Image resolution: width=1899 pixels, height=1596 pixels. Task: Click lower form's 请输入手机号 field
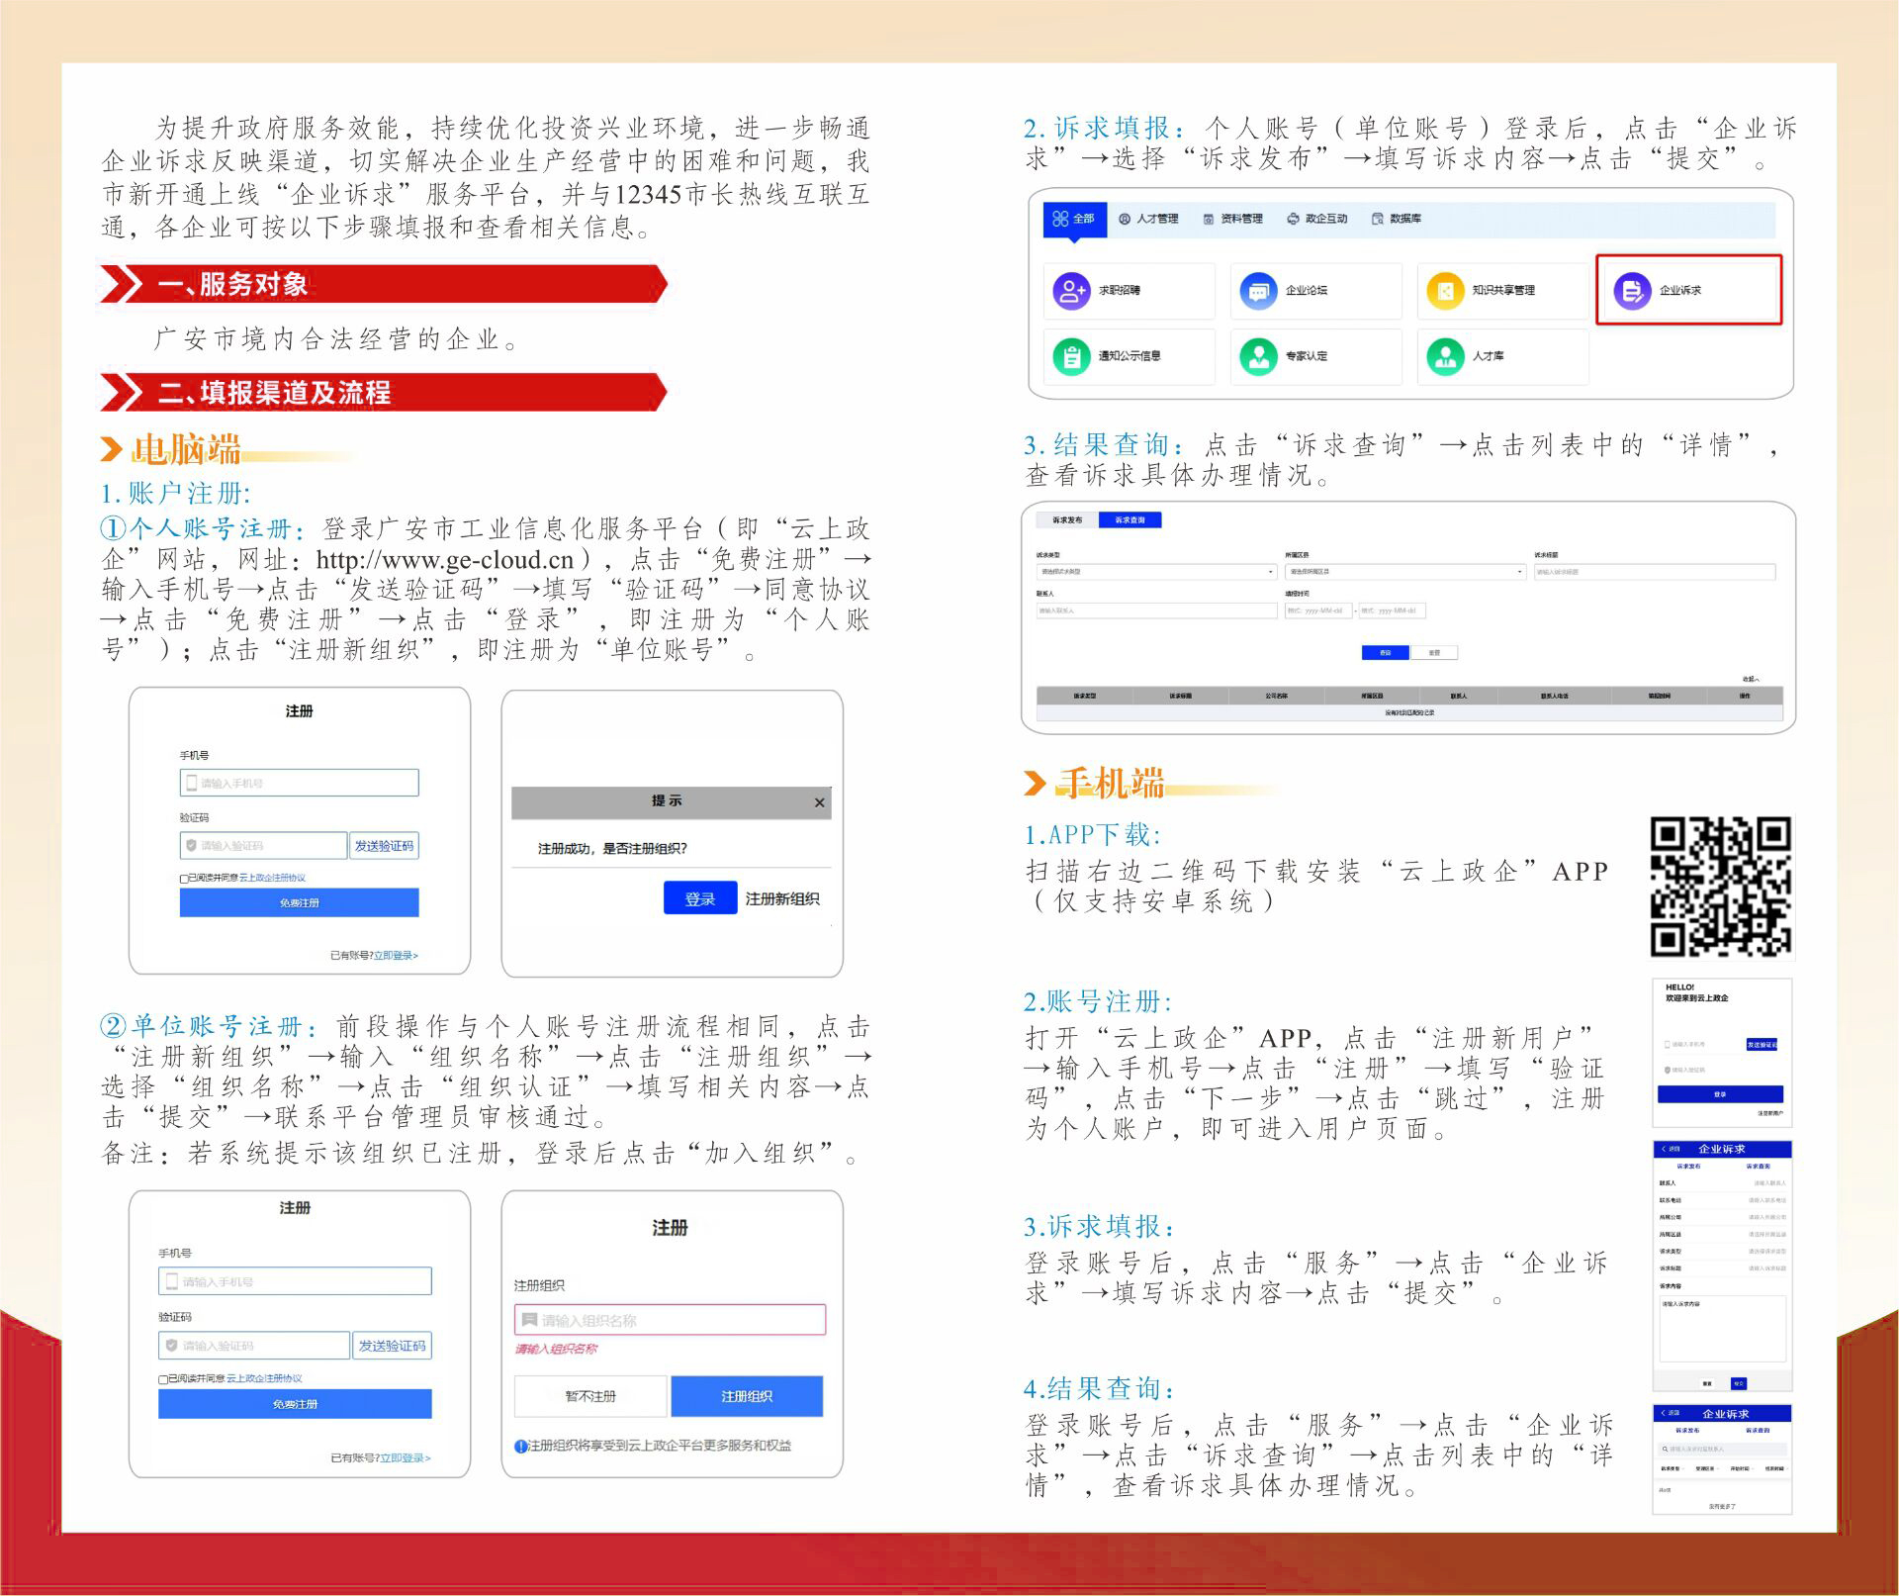(x=295, y=1281)
